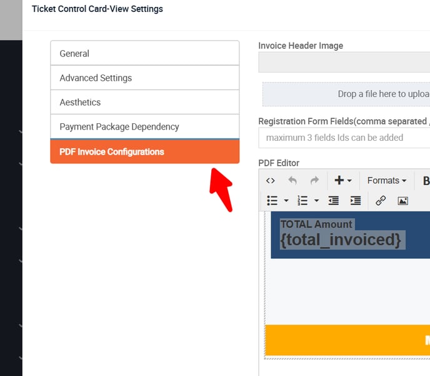Decrease indent in the editor
Image resolution: width=430 pixels, height=376 pixels.
(x=334, y=201)
